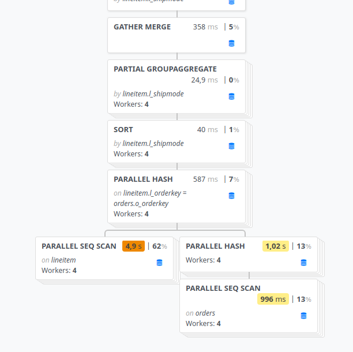Select PARALLEL SEQ SCAN on orders node
The width and height of the screenshot is (353, 352).
[x=249, y=306]
